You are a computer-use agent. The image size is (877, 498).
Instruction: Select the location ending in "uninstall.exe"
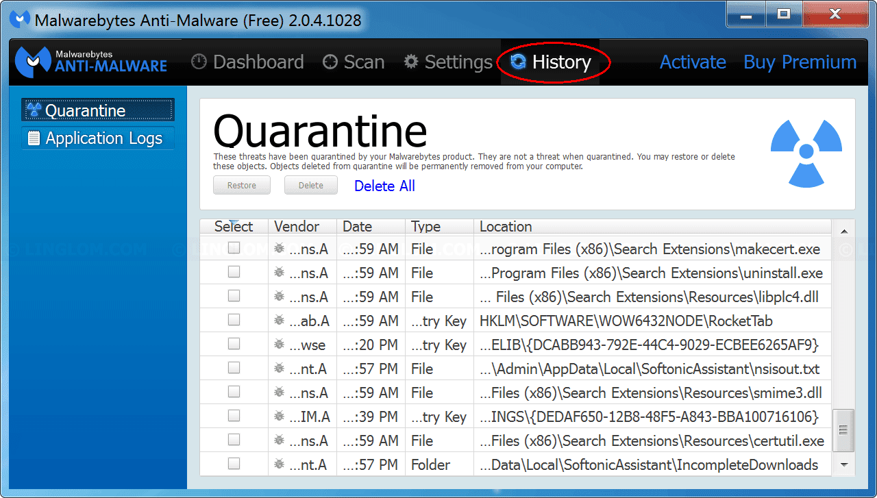click(x=652, y=273)
